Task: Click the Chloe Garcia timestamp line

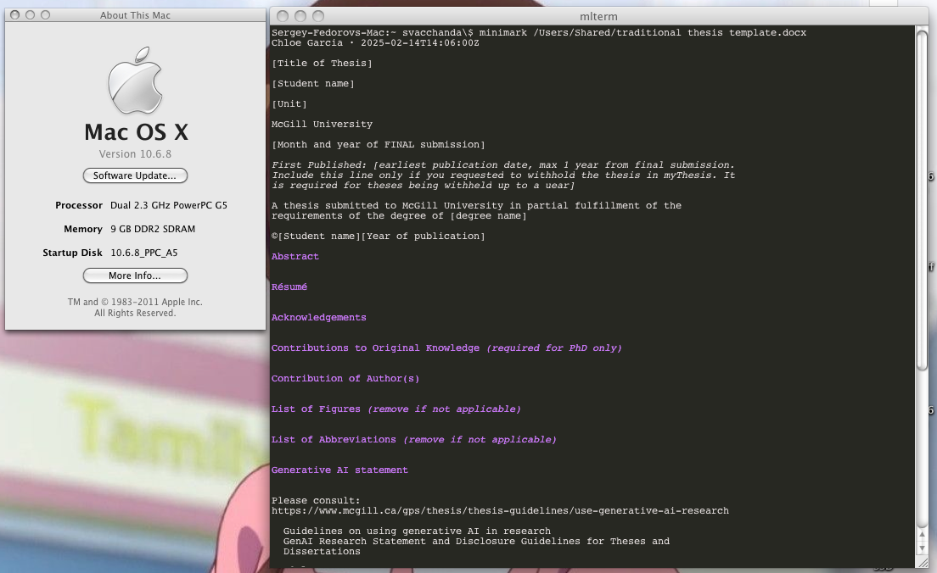Action: (375, 43)
